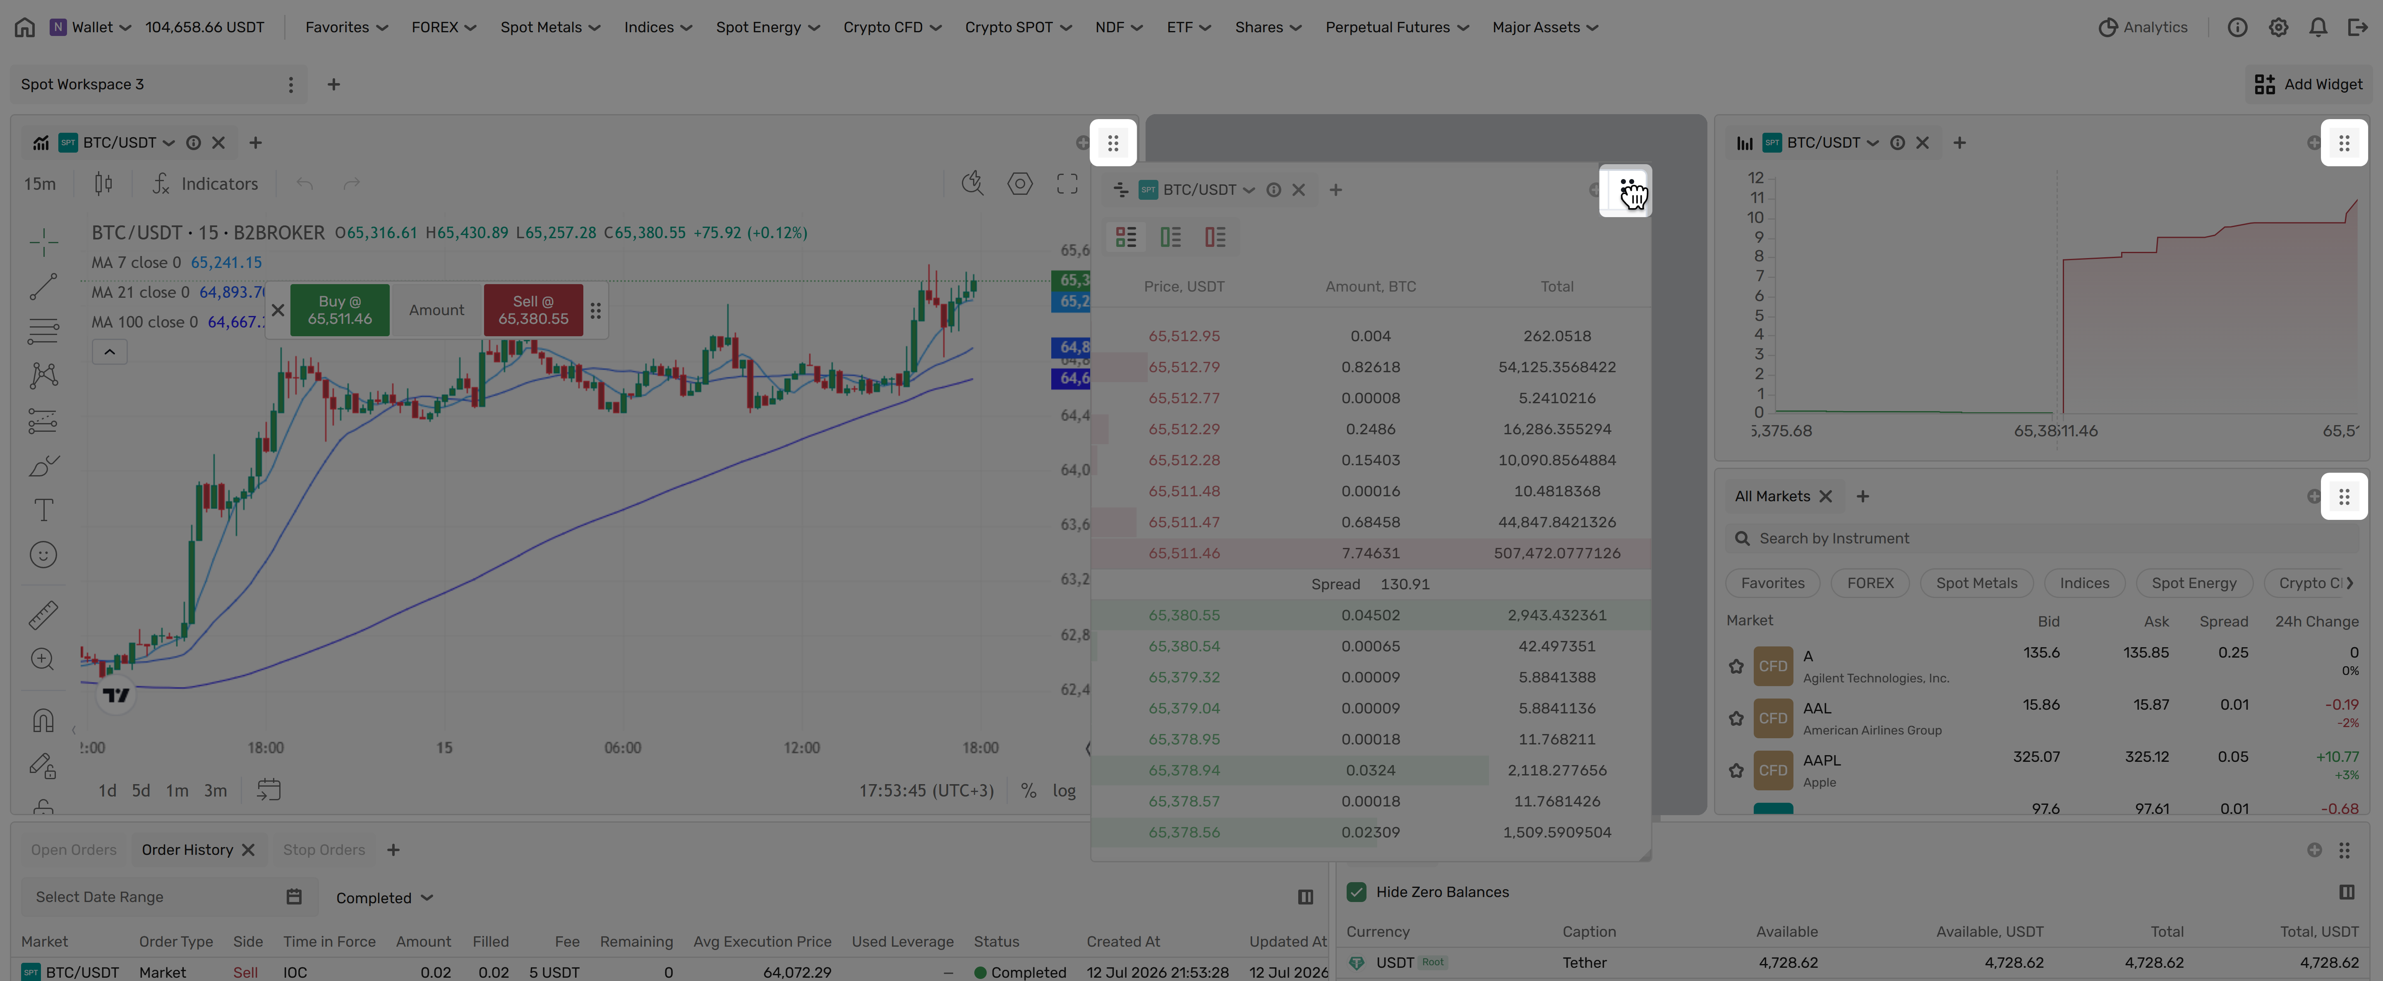Show both bids and asks layout
Screen dimensions: 2383x981
point(1126,238)
